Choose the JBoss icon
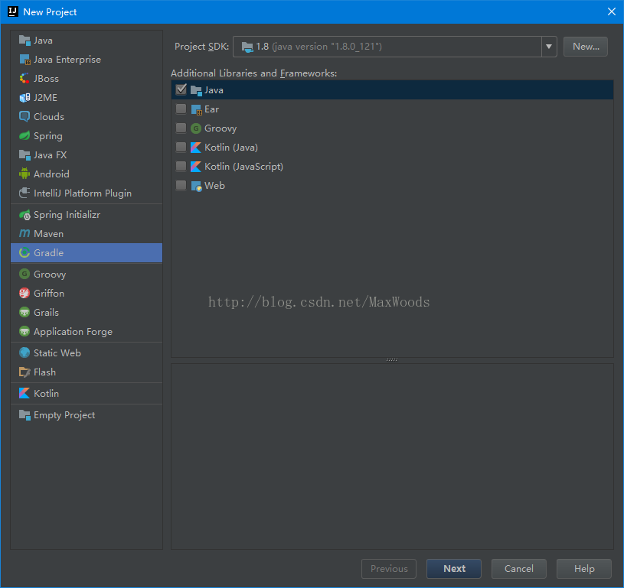 [25, 78]
